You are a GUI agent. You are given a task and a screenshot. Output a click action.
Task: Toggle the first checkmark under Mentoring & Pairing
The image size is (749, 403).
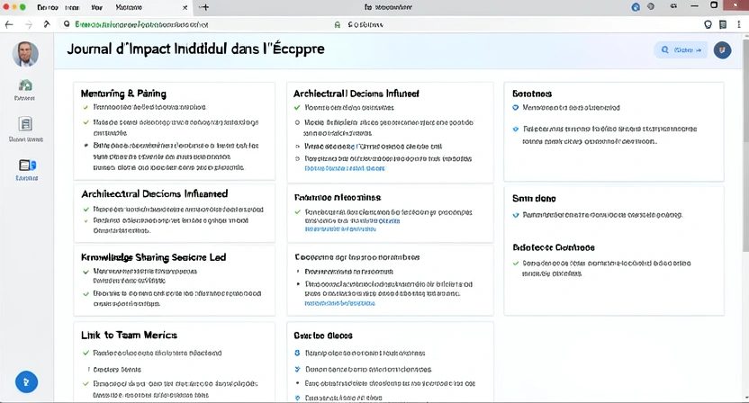click(x=86, y=107)
